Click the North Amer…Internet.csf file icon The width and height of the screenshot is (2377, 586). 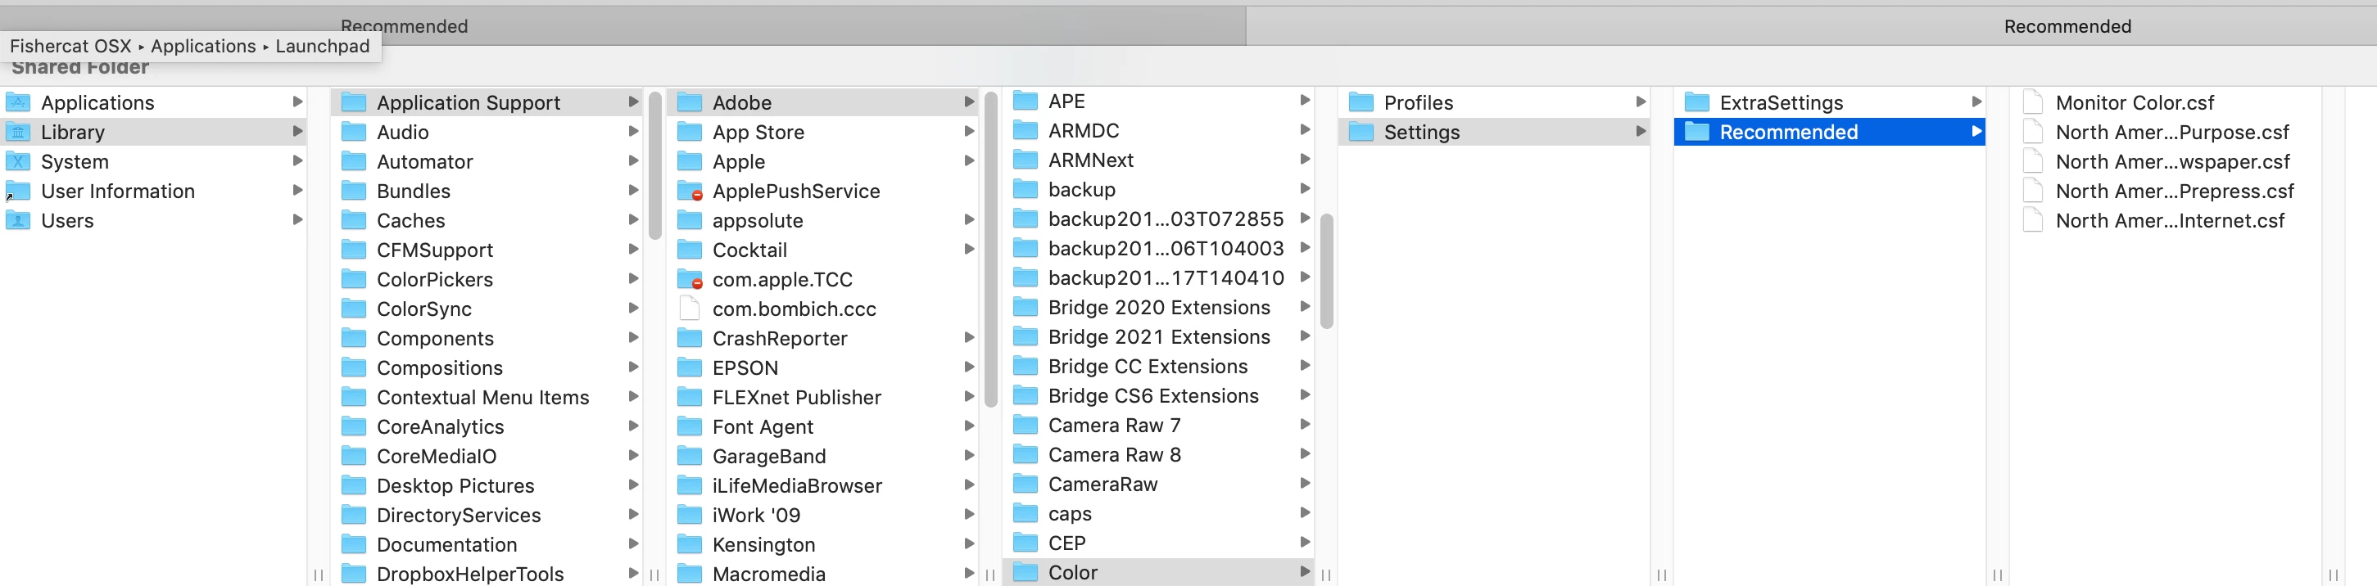[x=2033, y=220]
